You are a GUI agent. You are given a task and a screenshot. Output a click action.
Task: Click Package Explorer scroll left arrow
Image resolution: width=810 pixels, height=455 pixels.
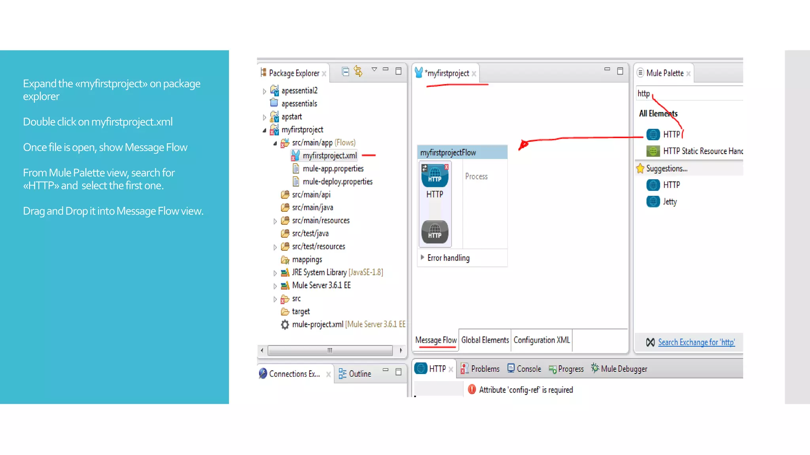pos(262,350)
